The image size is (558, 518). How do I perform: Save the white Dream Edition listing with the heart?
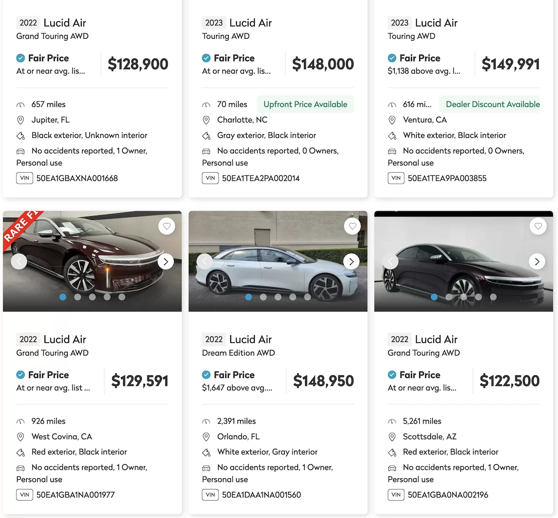[x=352, y=226]
